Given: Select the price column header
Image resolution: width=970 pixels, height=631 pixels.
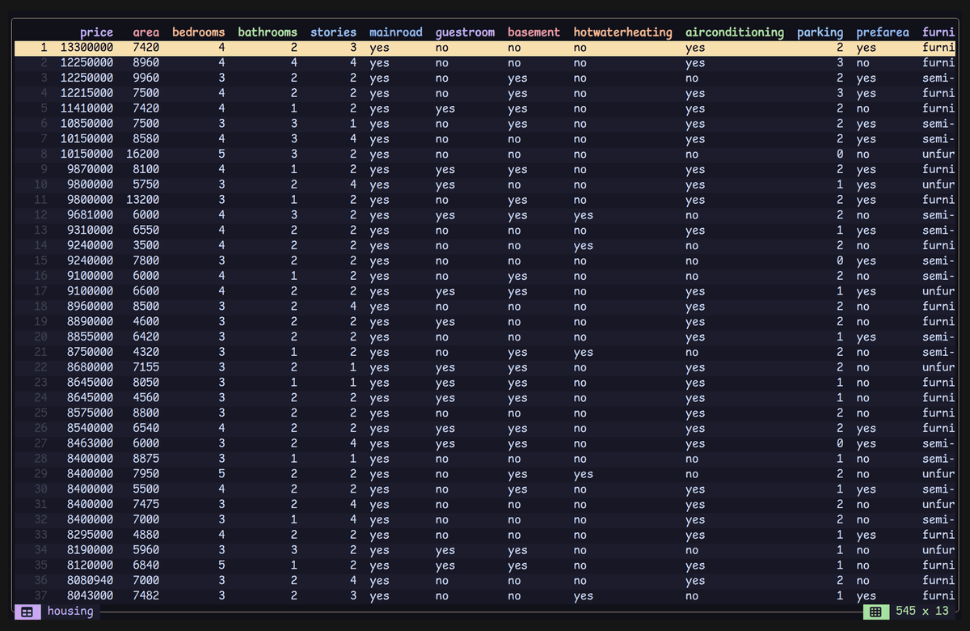Looking at the screenshot, I should coord(96,32).
